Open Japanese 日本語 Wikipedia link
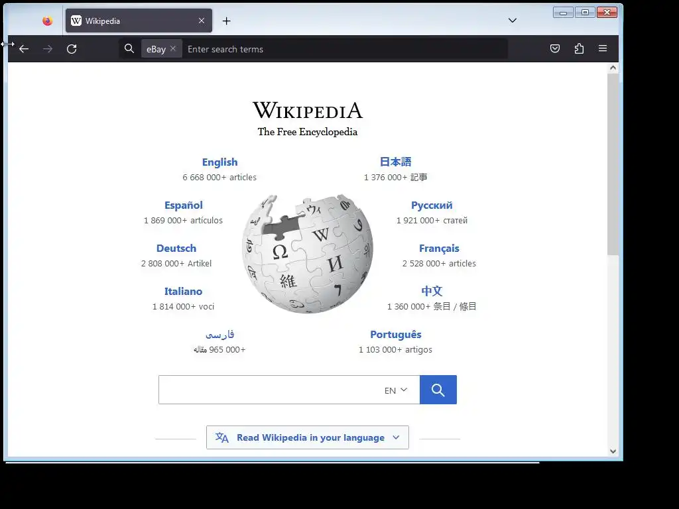679x509 pixels. pos(395,162)
